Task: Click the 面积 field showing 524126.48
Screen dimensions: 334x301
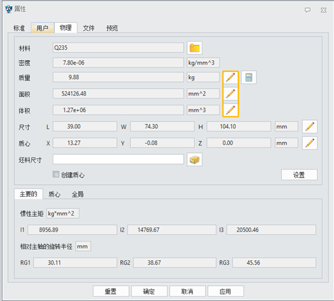Action: 118,93
